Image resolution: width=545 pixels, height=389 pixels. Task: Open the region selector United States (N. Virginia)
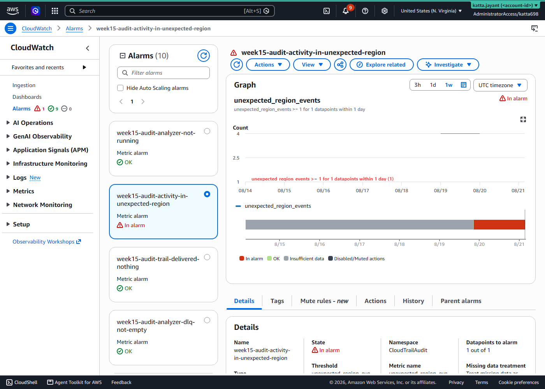[x=431, y=11]
